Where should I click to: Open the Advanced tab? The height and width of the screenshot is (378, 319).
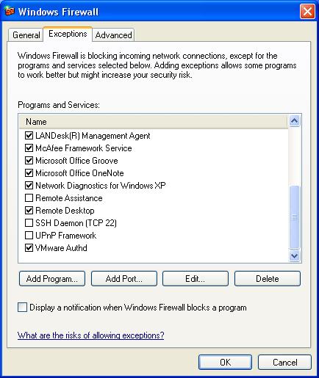coord(113,35)
